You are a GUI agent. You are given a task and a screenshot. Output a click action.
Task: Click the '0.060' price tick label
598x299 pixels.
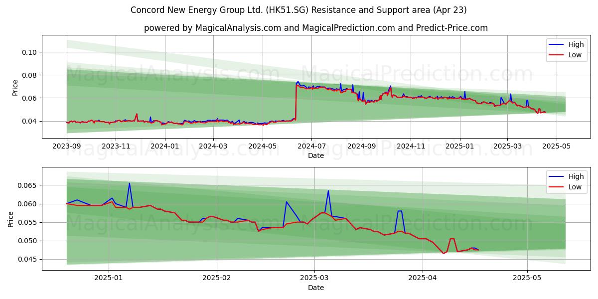coord(28,204)
